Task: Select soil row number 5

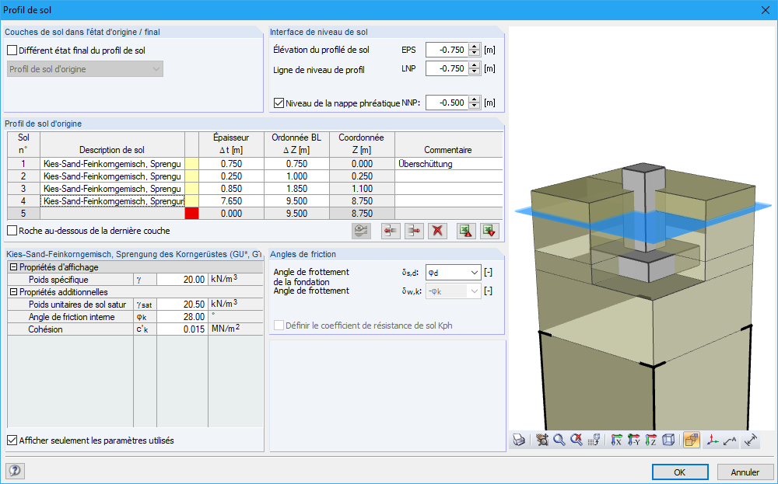Action: (x=23, y=214)
